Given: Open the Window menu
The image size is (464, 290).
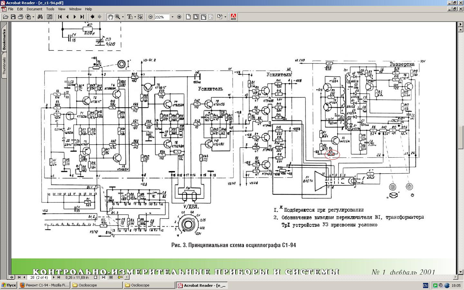Looking at the screenshot, I should [x=75, y=9].
